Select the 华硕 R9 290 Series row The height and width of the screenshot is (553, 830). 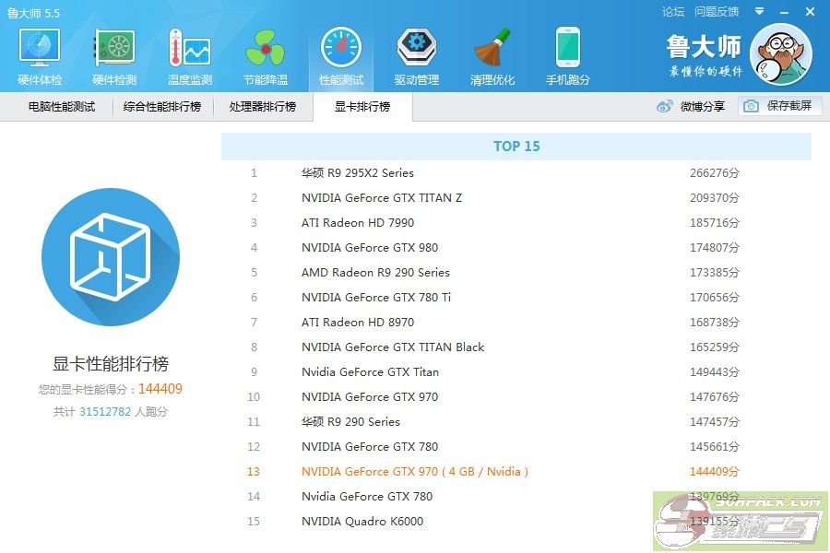point(516,422)
